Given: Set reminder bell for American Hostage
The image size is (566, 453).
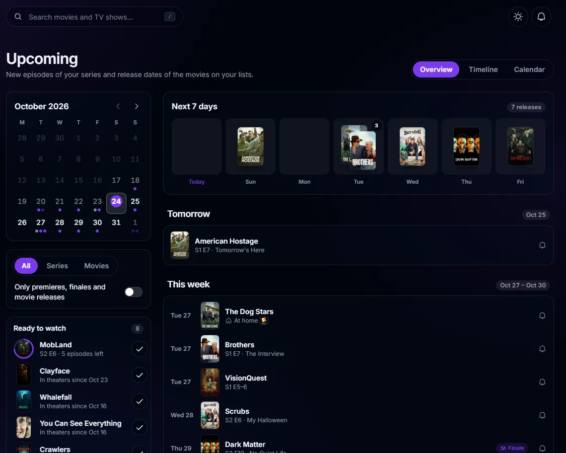Looking at the screenshot, I should coord(542,245).
